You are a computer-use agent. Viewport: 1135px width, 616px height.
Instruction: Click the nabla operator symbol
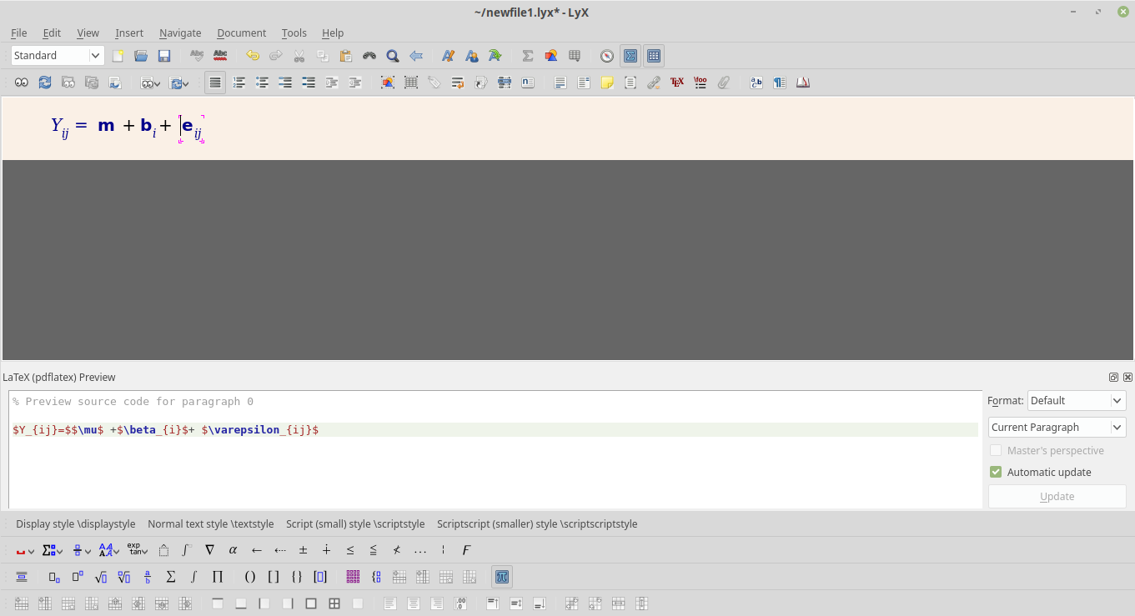point(210,550)
